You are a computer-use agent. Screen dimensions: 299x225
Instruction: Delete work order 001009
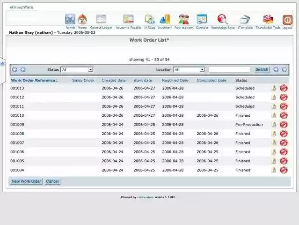click(284, 125)
